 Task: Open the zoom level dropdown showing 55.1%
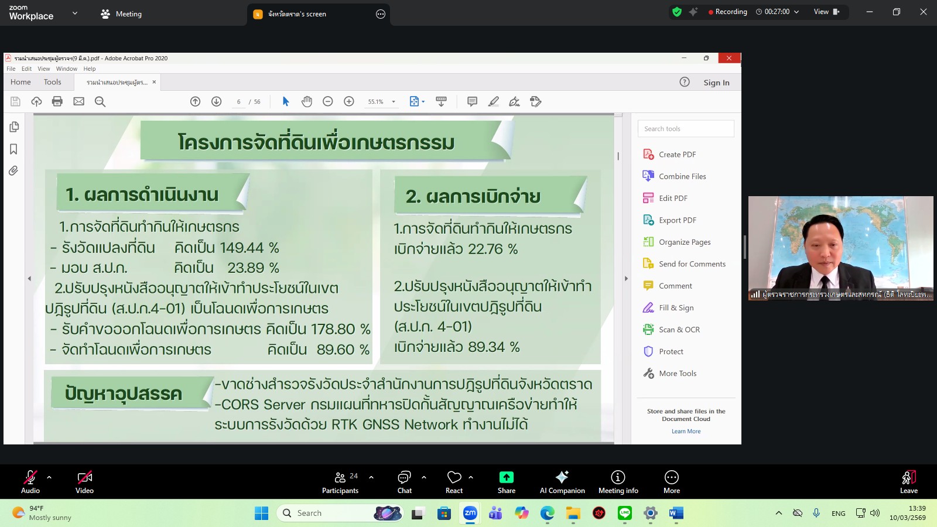381,101
